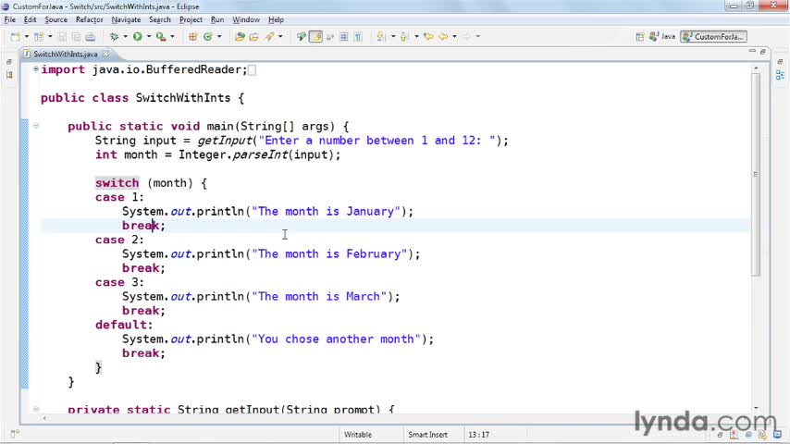The image size is (790, 444).
Task: Click New Java Package icon
Action: (x=193, y=37)
